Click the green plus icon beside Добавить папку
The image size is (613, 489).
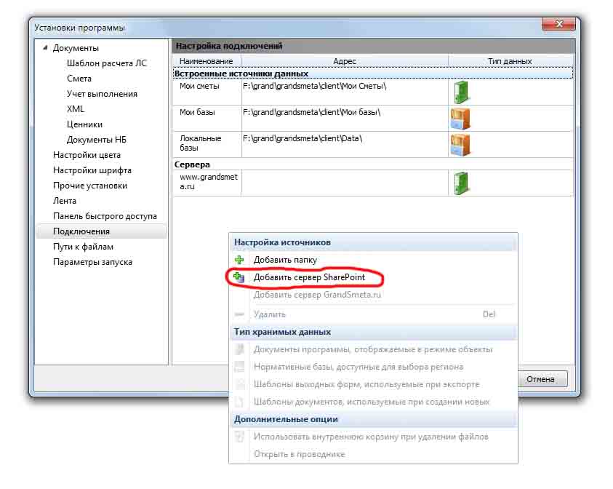point(239,260)
